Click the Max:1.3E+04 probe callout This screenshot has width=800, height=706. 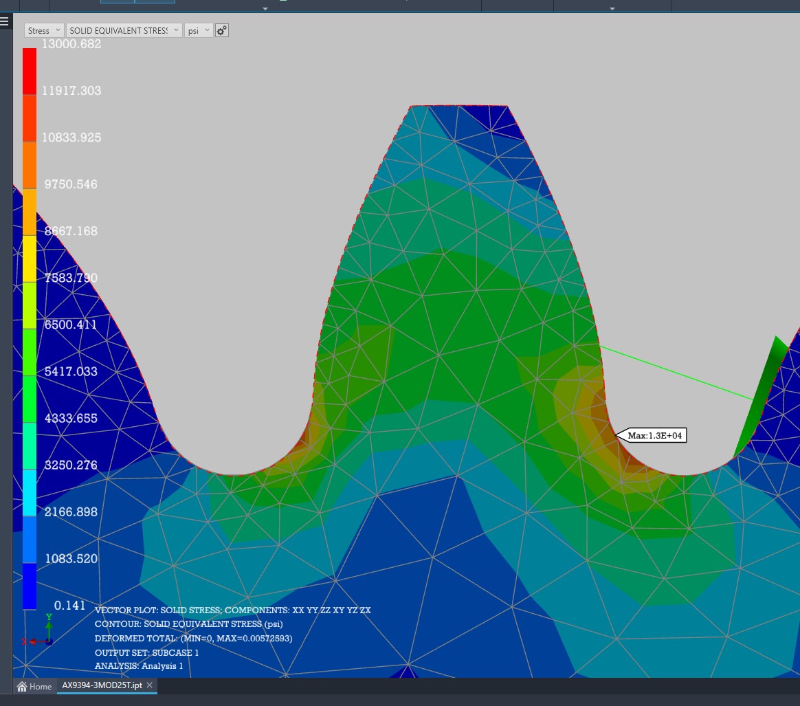pos(656,435)
